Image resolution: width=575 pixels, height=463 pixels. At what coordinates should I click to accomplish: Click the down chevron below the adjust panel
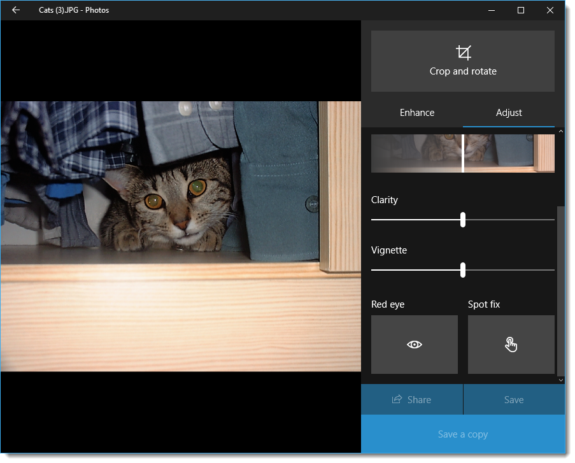click(560, 379)
